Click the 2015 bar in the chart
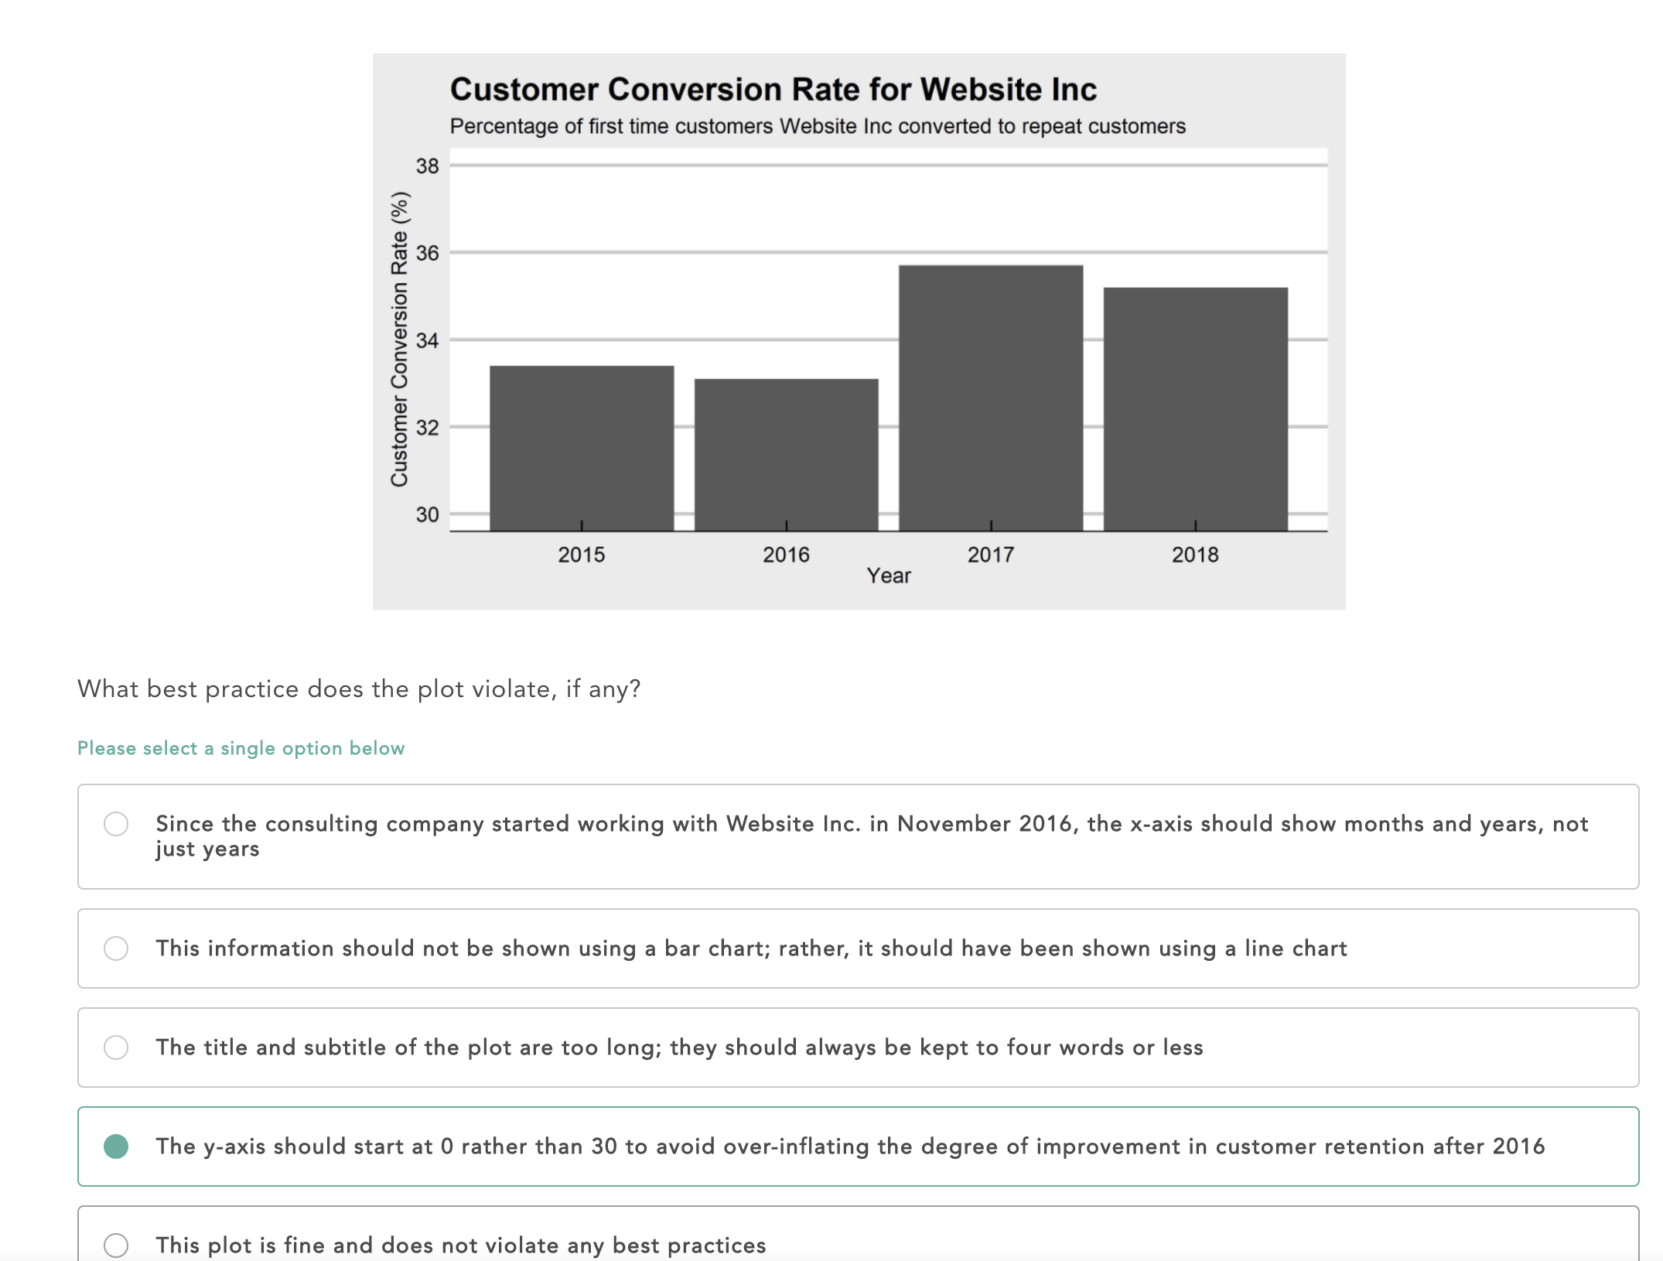 pos(582,448)
